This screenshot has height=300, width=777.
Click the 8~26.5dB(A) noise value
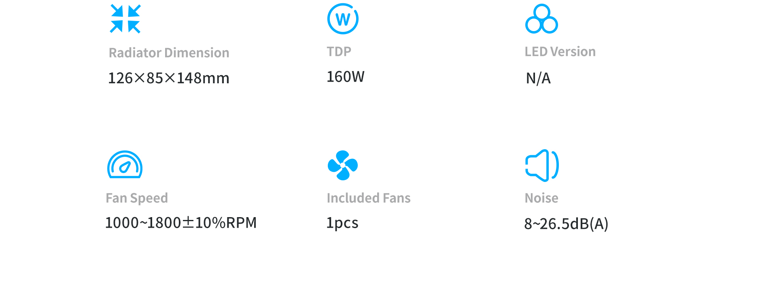566,224
